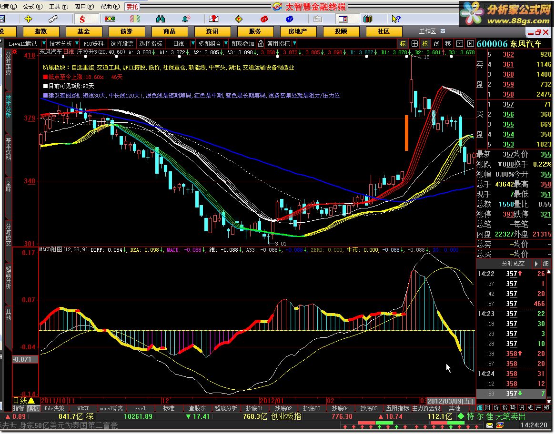The height and width of the screenshot is (434, 555).
Task: Click the cursor help question icon
Action: [x=396, y=19]
